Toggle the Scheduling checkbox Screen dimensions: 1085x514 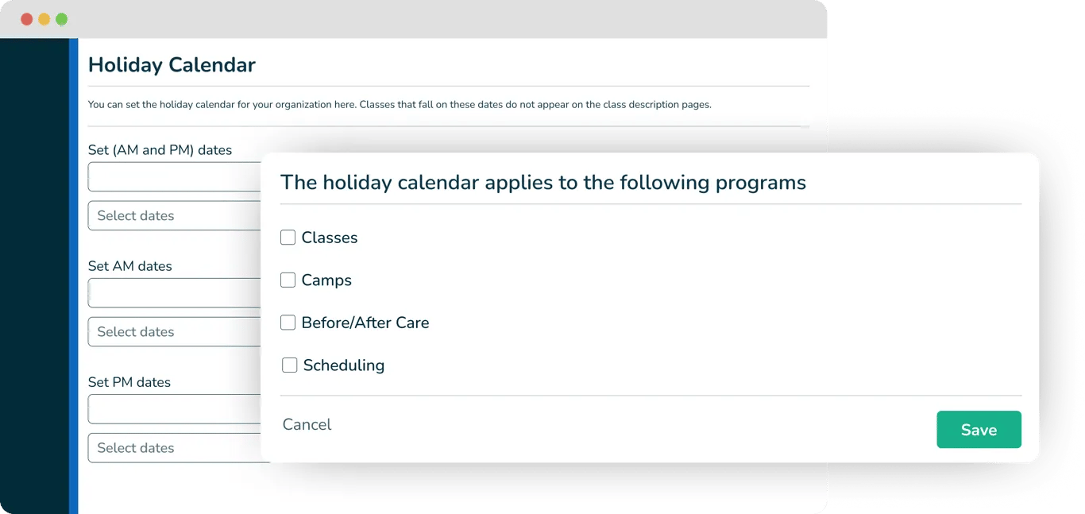290,365
